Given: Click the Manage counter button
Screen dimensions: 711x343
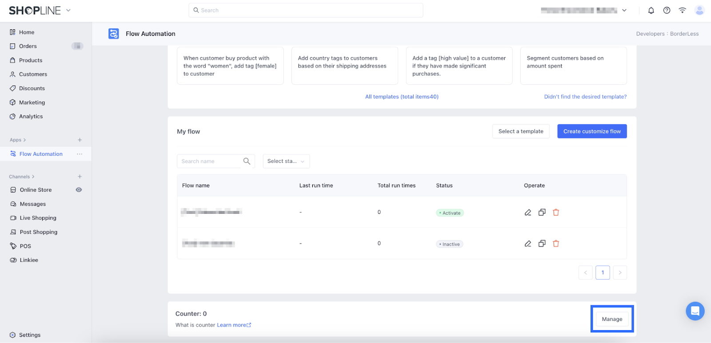Looking at the screenshot, I should click(x=611, y=319).
